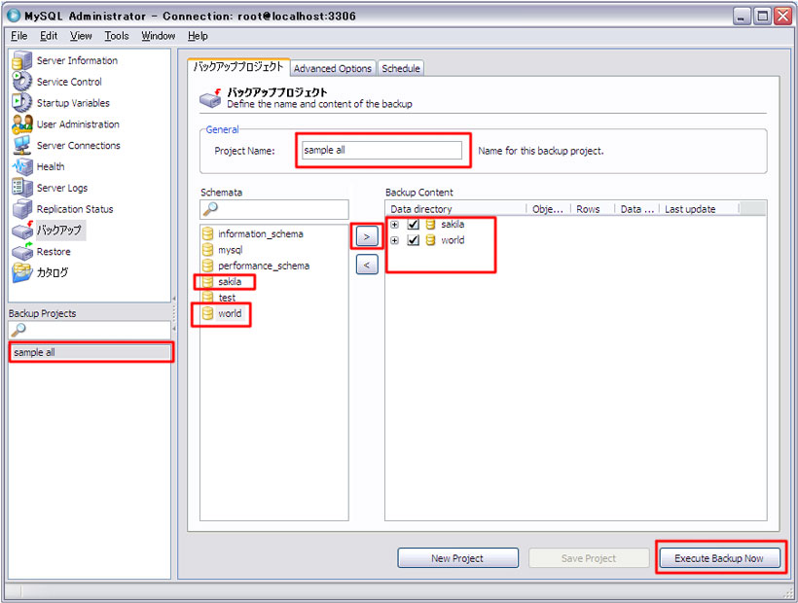Screen dimensions: 798x603
Task: Click the Rows column header
Action: pos(593,209)
